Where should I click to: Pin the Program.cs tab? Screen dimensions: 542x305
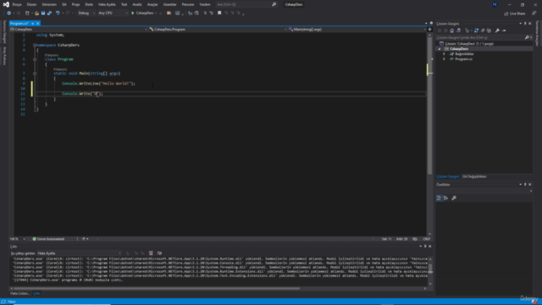[x=32, y=23]
